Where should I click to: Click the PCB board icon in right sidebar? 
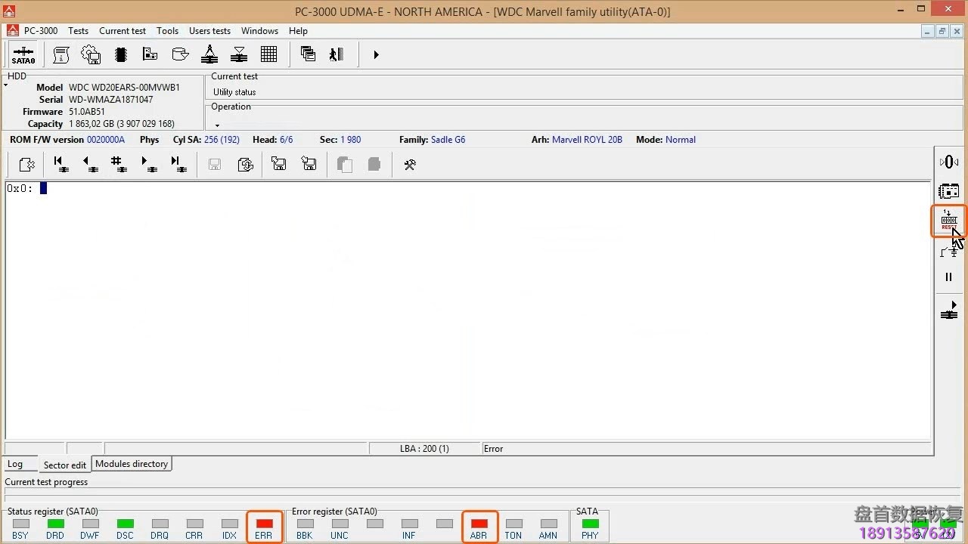(948, 191)
